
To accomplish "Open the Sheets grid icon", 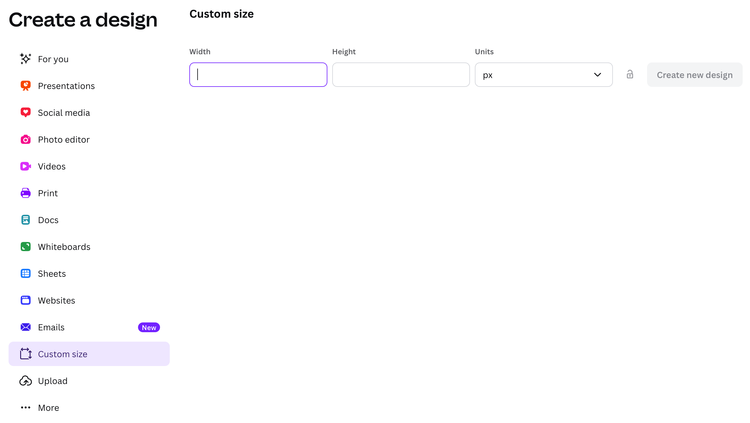I will [x=25, y=273].
